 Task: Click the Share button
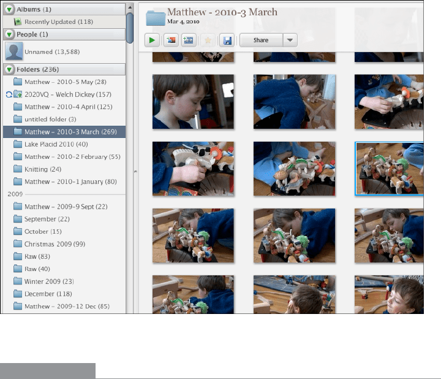261,40
